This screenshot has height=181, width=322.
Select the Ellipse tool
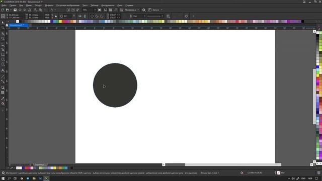[x=3, y=59]
